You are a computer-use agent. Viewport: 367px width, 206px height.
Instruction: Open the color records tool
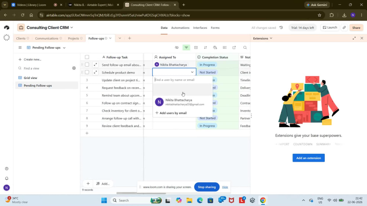(x=215, y=48)
